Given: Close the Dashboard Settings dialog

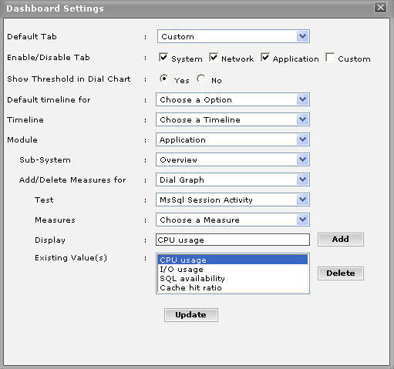Looking at the screenshot, I should (x=380, y=8).
